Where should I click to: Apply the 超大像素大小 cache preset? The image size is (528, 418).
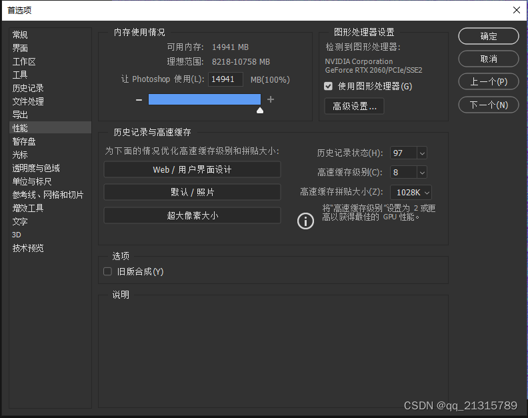point(192,215)
